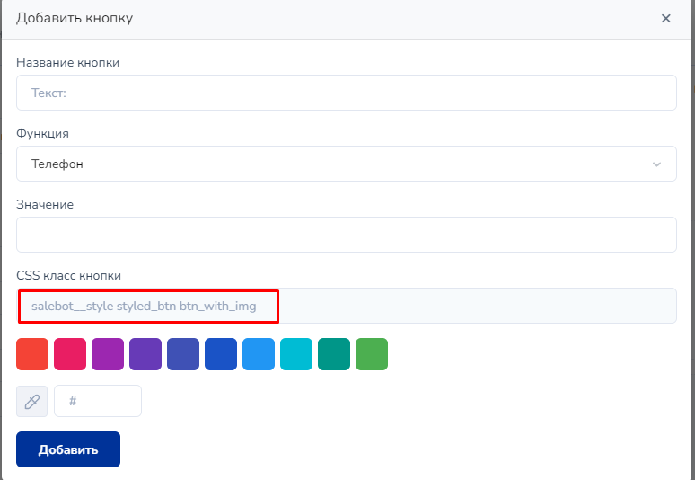This screenshot has height=480, width=695.
Task: Select the deep violet color swatch
Action: (x=145, y=354)
